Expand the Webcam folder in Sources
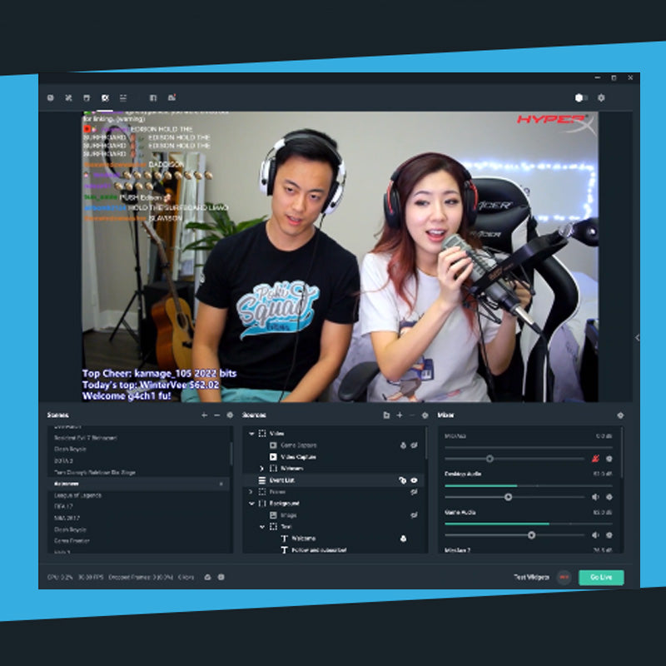Image resolution: width=666 pixels, height=666 pixels. [x=262, y=469]
